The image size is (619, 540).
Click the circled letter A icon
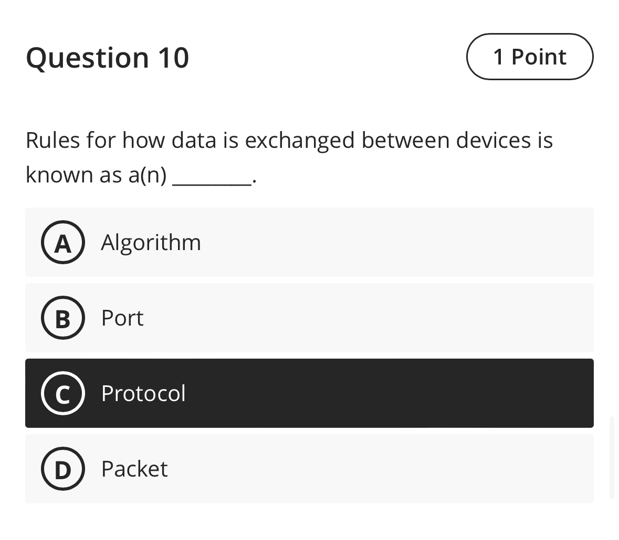62,242
